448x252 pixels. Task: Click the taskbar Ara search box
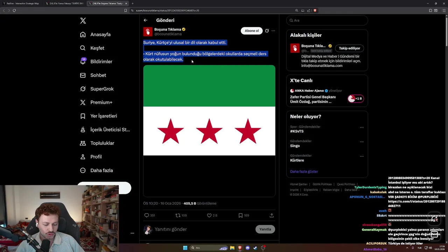[209, 248]
